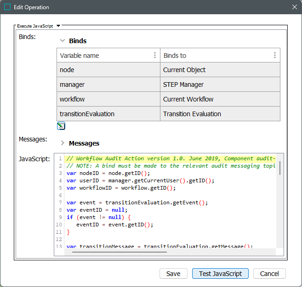Click the Current Workflow binding cell

tap(220, 99)
